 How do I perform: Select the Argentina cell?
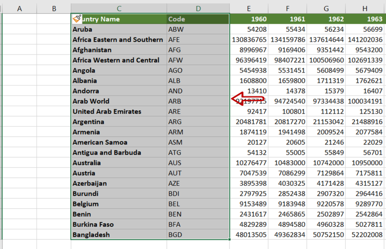pos(119,122)
